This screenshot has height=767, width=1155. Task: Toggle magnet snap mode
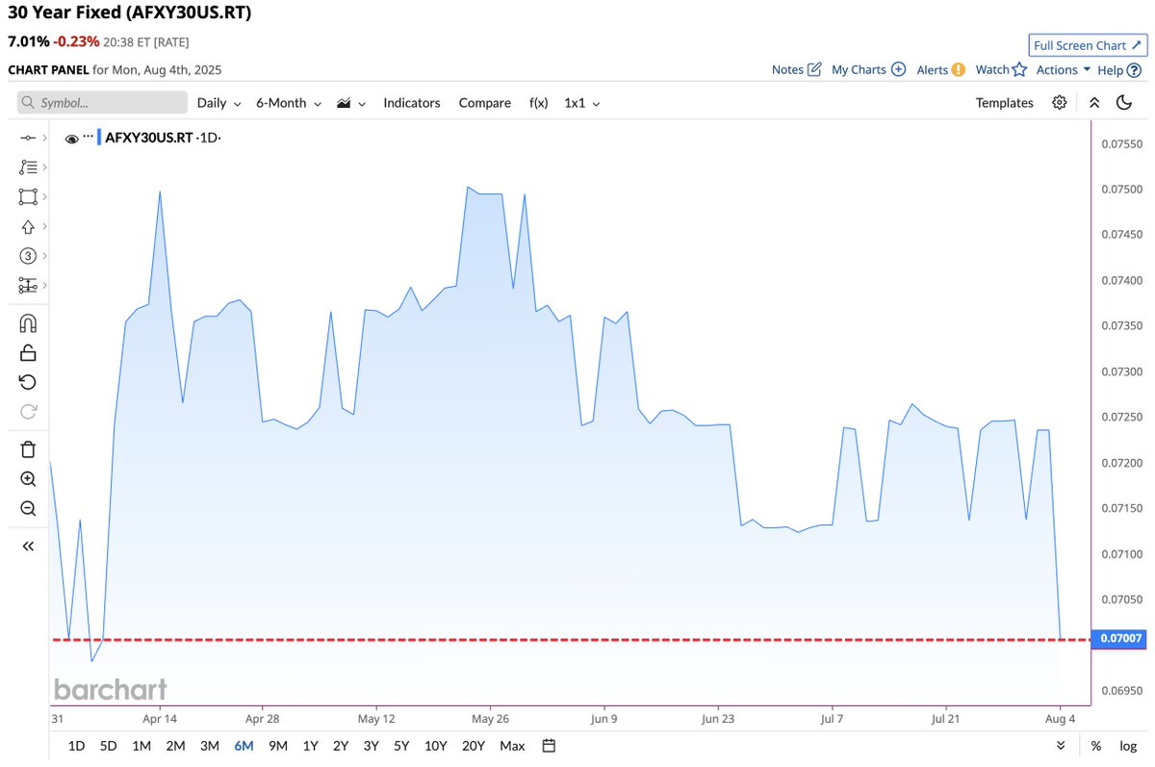[x=28, y=322]
